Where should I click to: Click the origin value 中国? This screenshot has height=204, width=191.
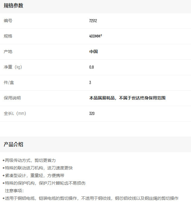click(x=93, y=52)
